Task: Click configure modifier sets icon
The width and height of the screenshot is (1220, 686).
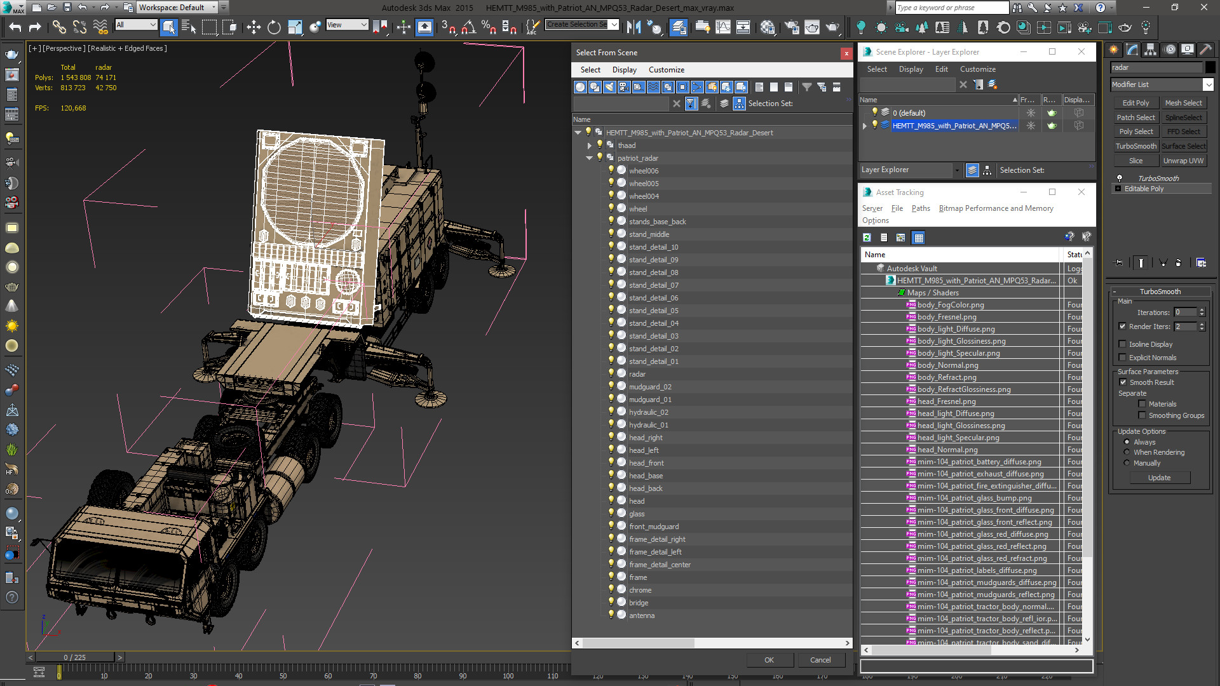Action: [x=1201, y=262]
